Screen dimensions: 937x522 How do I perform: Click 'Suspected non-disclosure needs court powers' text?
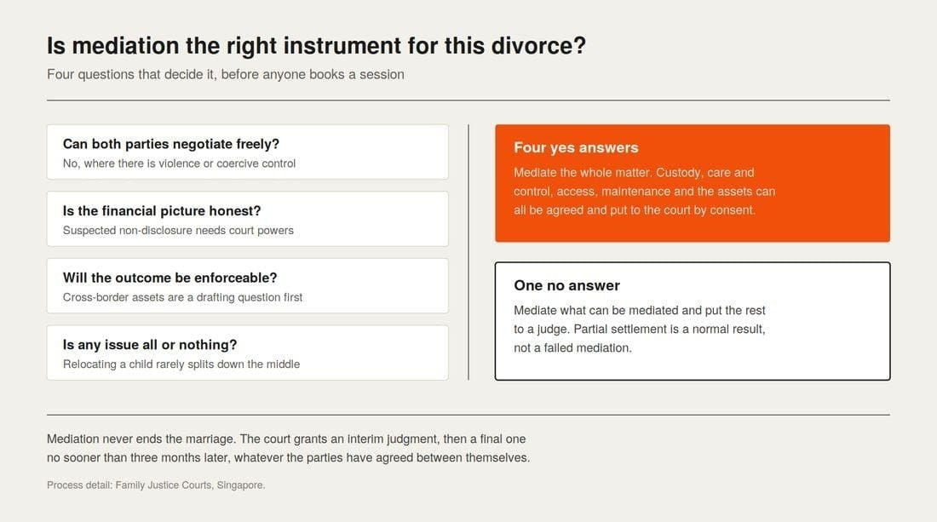pyautogui.click(x=178, y=231)
